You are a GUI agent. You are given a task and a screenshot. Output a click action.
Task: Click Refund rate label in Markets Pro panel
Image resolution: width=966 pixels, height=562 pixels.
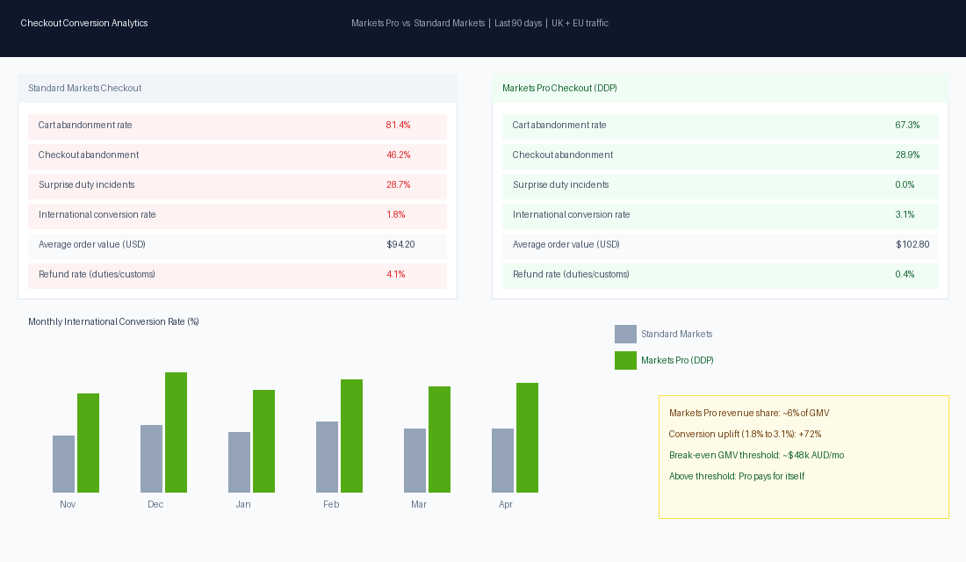coord(571,274)
